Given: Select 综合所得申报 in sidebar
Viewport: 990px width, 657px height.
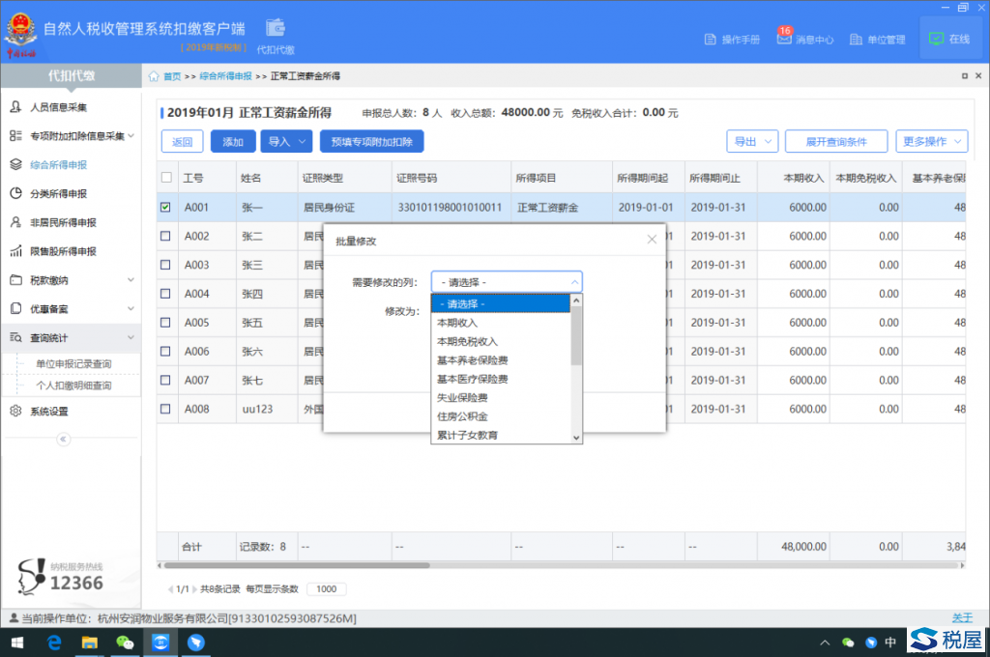Looking at the screenshot, I should click(58, 164).
